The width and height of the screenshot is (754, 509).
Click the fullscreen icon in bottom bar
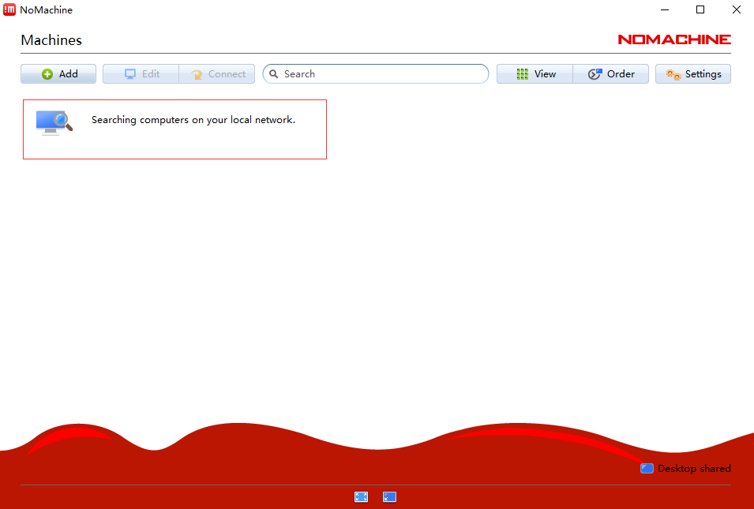coord(361,496)
